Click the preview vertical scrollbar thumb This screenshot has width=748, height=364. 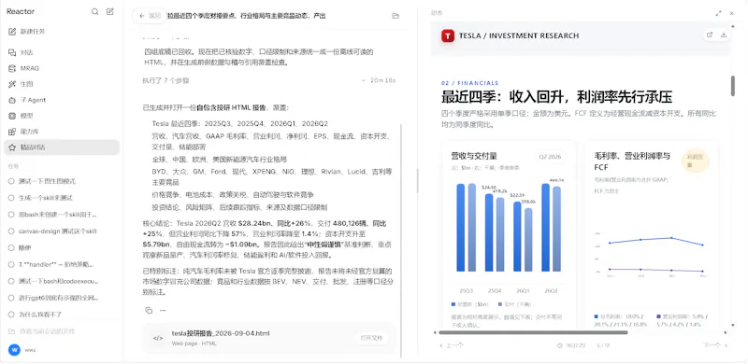coord(733,86)
